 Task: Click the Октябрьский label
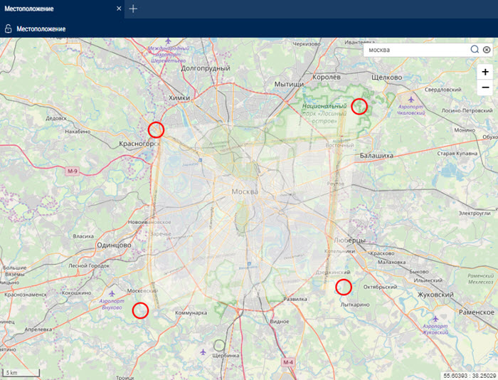coord(380,287)
